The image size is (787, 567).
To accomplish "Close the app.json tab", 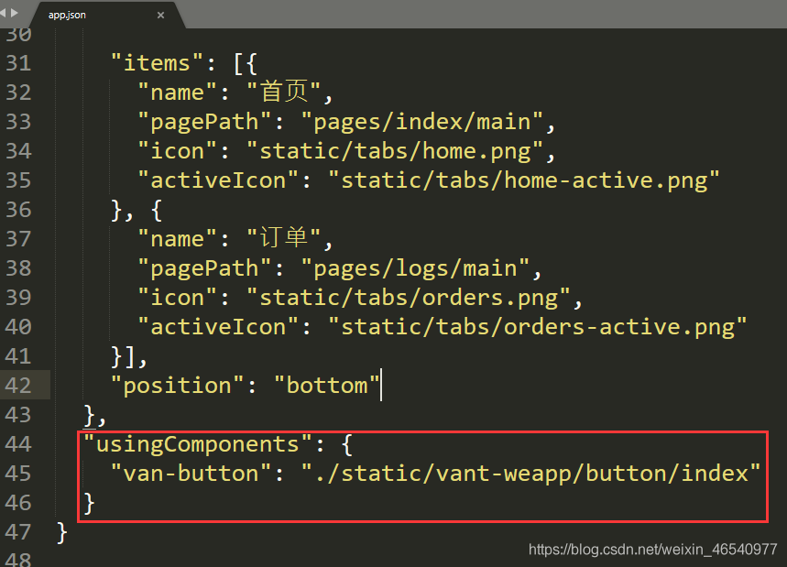I will pyautogui.click(x=160, y=15).
